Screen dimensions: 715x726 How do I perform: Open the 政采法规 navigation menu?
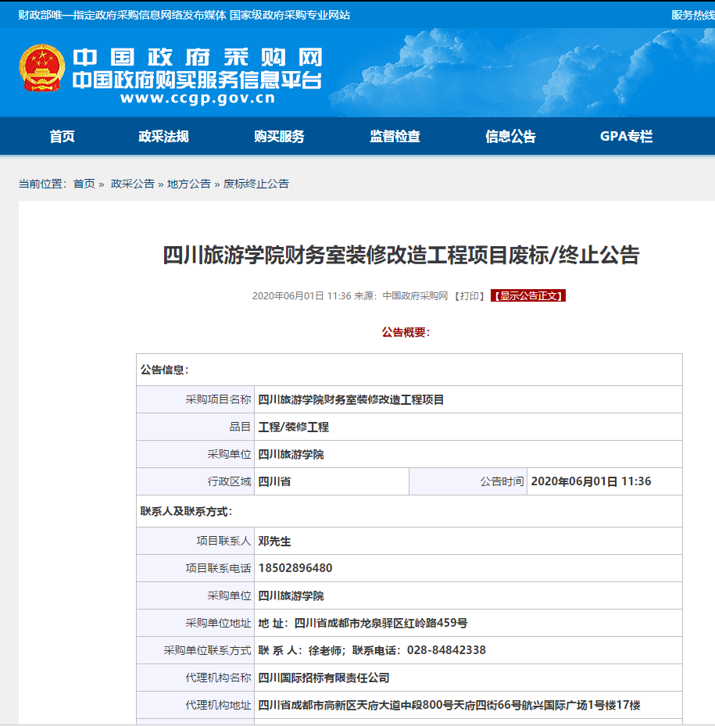coord(163,136)
